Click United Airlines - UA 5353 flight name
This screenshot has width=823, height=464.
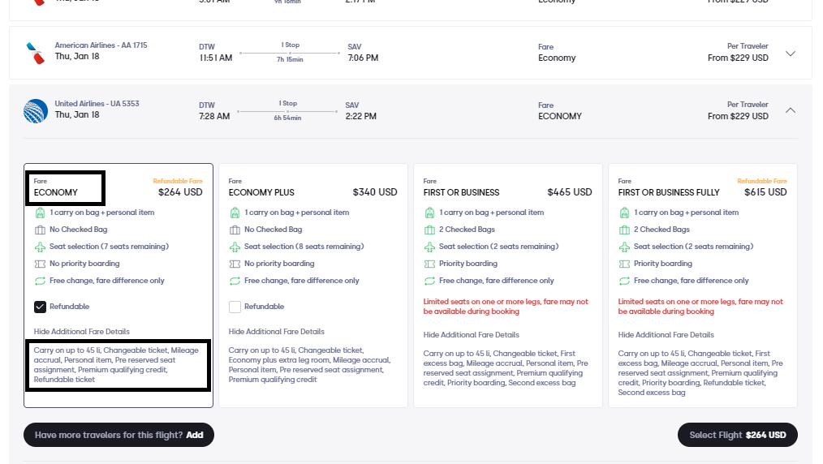(97, 104)
